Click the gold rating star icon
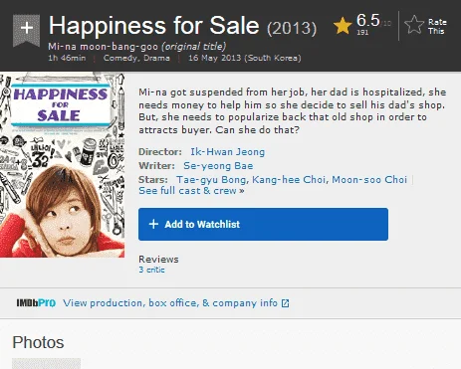Screen dimensions: 461x369 pos(343,26)
